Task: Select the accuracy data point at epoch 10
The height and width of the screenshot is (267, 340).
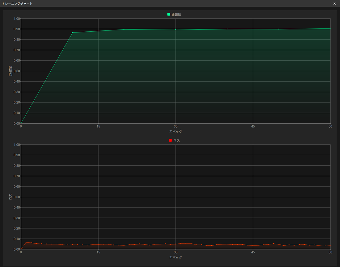Action: click(73, 32)
